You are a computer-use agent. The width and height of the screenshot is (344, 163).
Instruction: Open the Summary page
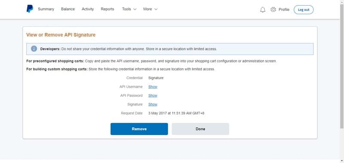[x=46, y=9]
